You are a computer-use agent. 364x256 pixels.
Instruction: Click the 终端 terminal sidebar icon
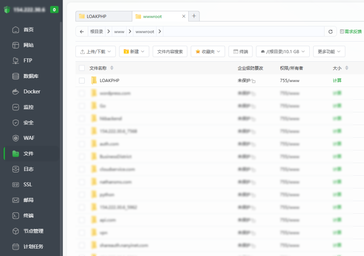click(x=16, y=216)
